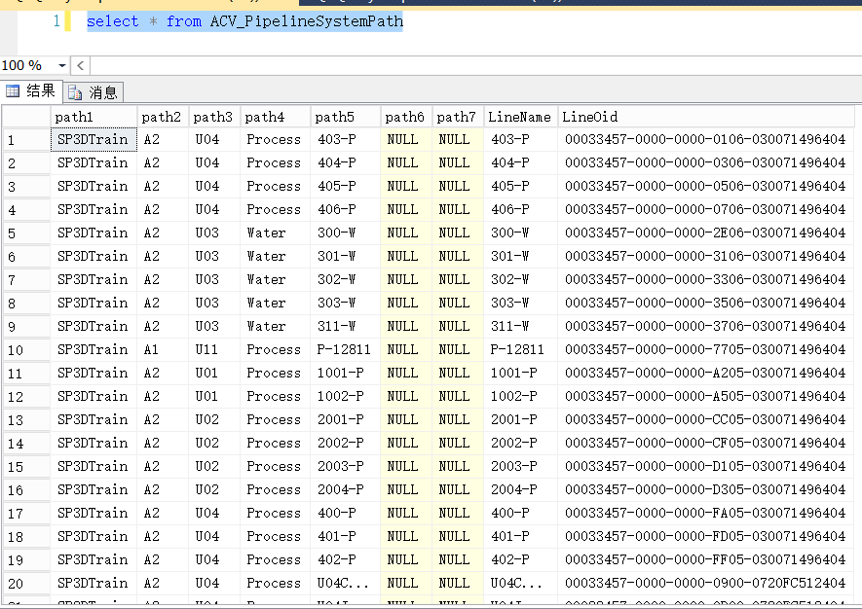Select the path4 column header
The width and height of the screenshot is (862, 609).
coord(276,117)
